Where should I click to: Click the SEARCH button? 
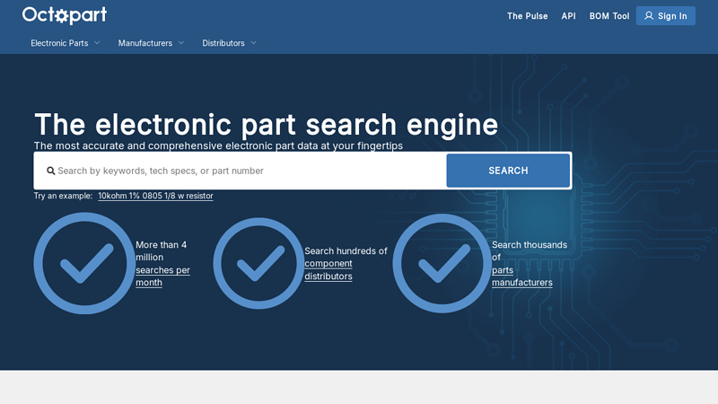click(508, 171)
